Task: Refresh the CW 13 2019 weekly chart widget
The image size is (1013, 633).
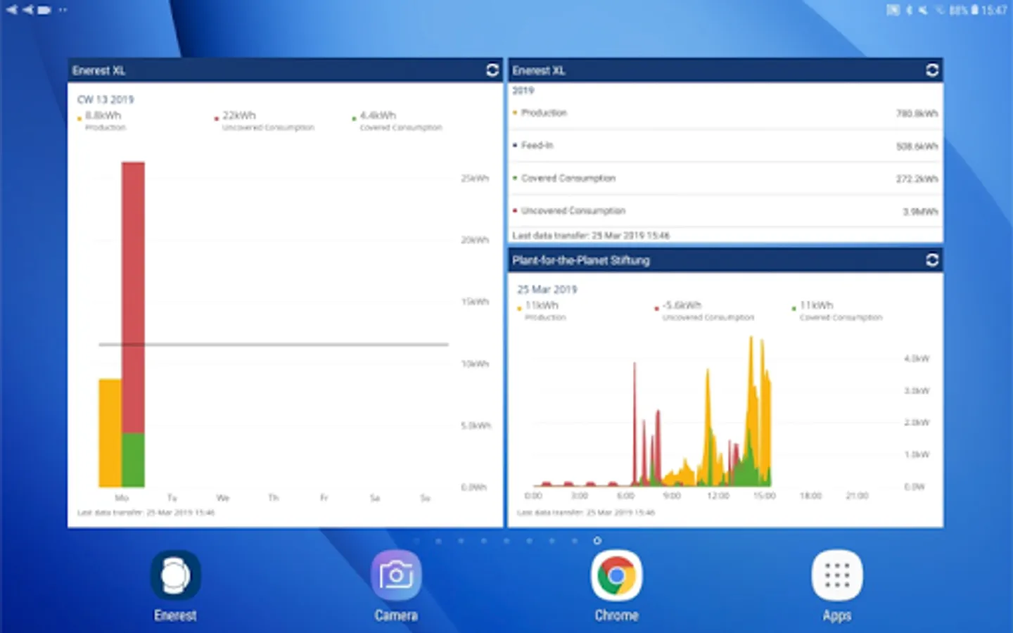Action: [492, 70]
